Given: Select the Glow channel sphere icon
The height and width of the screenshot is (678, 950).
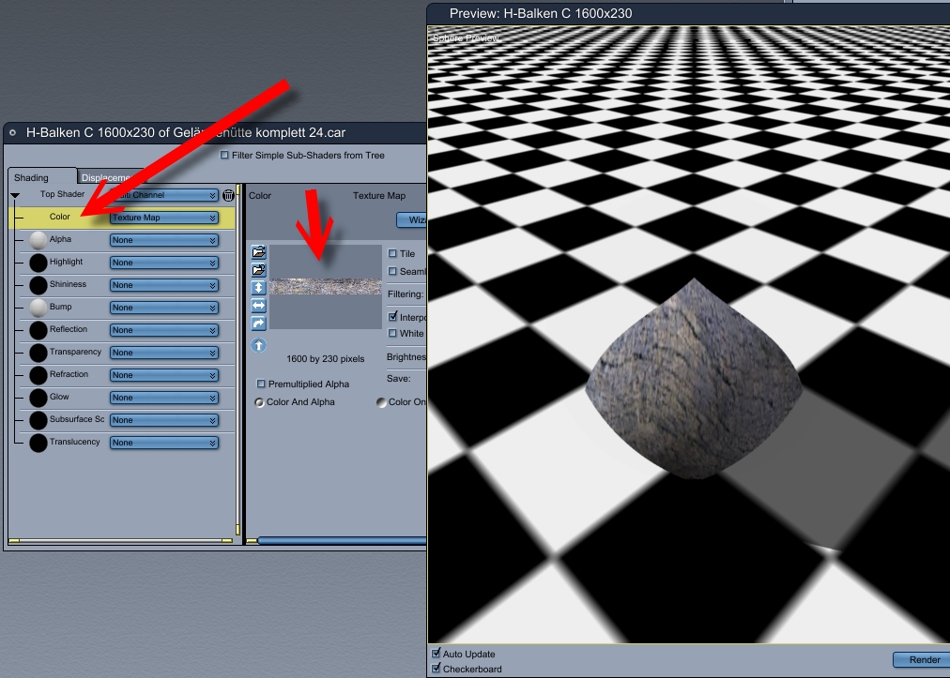Looking at the screenshot, I should [x=38, y=398].
